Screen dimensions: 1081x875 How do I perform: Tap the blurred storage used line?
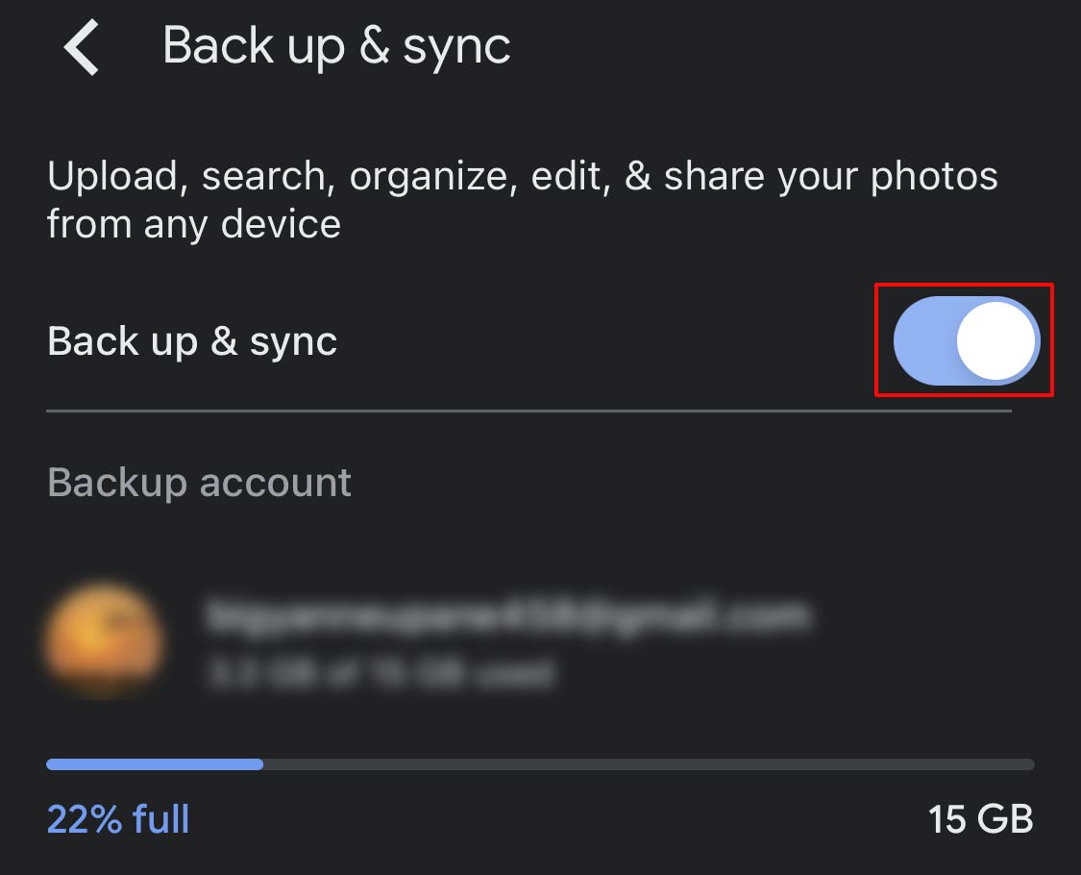tap(380, 671)
